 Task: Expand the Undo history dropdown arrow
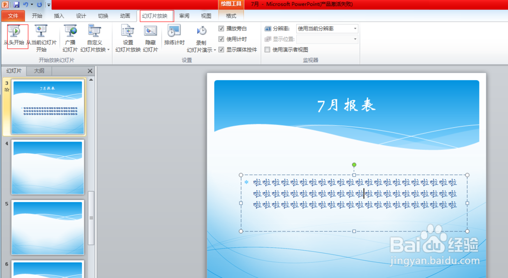(31, 5)
